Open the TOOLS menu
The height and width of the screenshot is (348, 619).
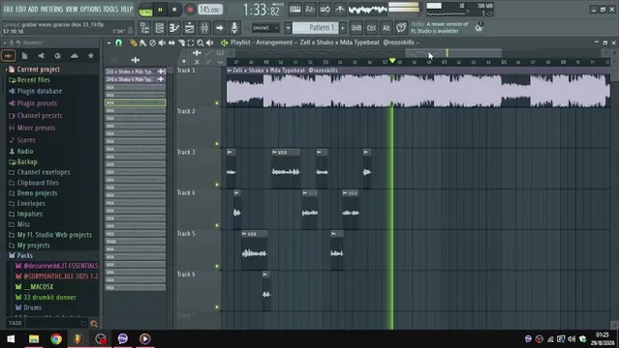(x=110, y=9)
